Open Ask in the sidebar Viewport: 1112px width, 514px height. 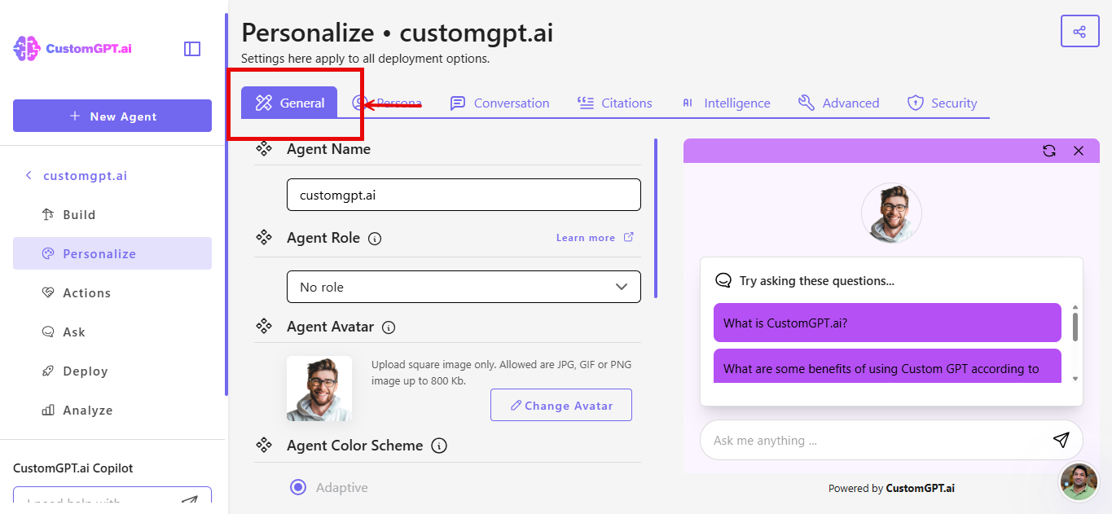112,332
